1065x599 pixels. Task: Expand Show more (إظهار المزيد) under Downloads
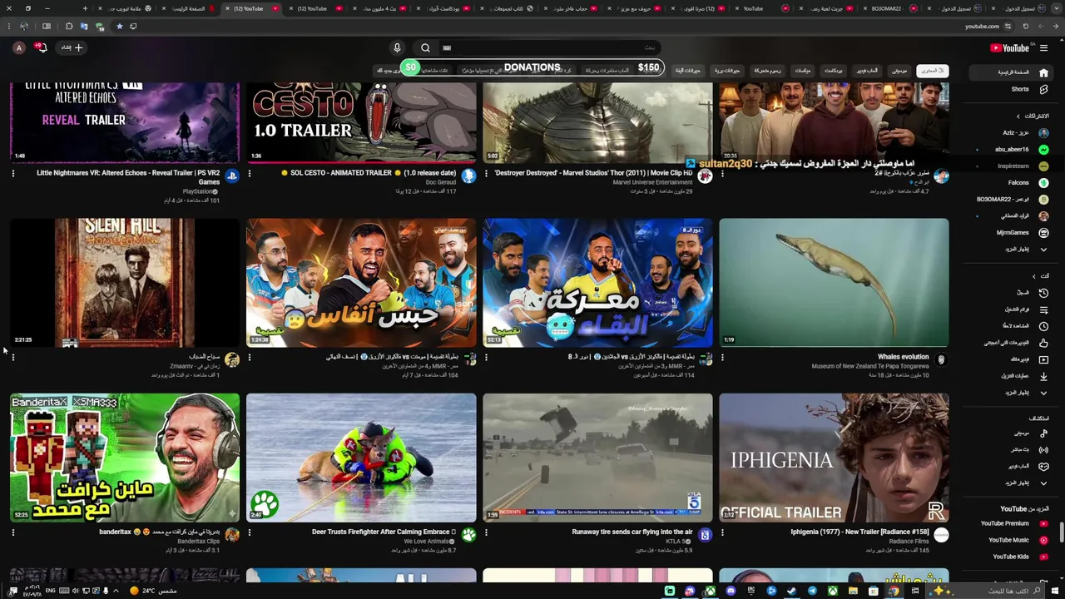tap(1011, 393)
